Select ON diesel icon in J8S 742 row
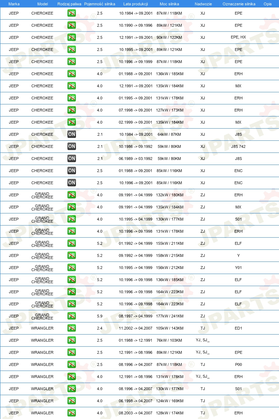This screenshot has height=419, width=279. pos(71,146)
